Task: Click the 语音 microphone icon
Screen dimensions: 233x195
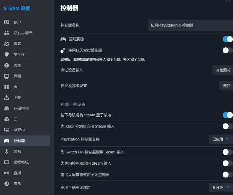Action: coord(6,151)
